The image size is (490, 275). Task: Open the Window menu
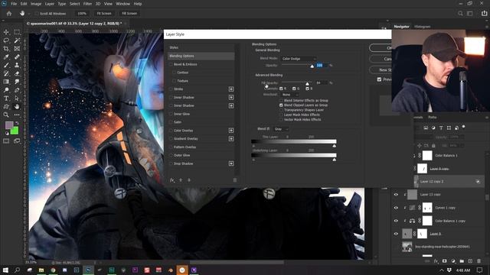[122, 4]
